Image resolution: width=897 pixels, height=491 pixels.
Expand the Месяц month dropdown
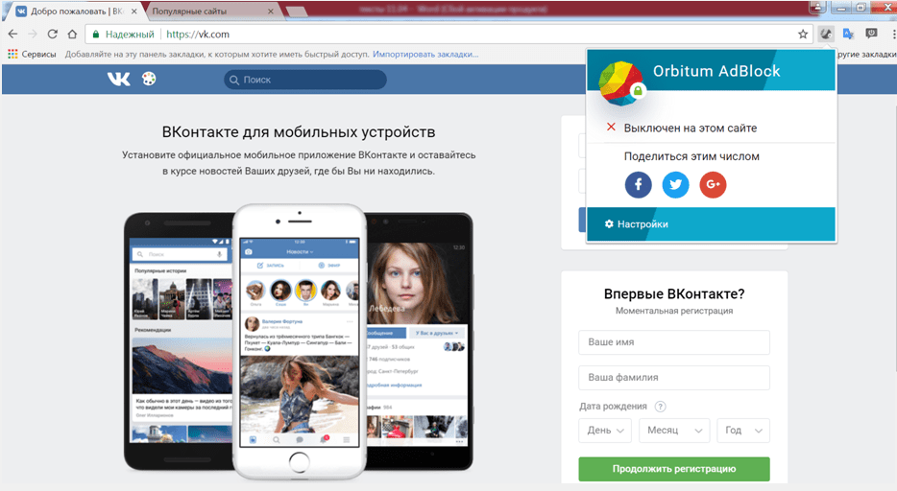coord(673,431)
